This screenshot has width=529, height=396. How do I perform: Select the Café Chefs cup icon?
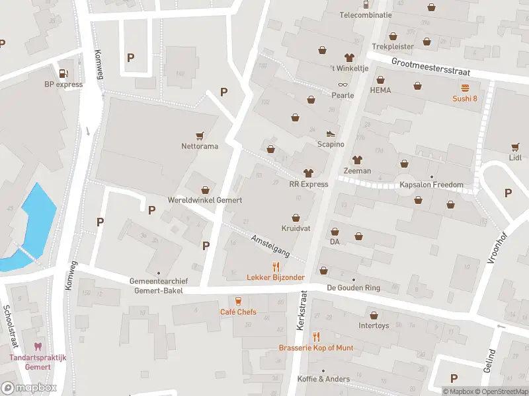[238, 300]
